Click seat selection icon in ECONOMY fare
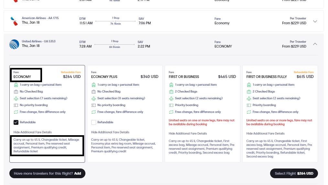The image size is (328, 185). [x=16, y=98]
